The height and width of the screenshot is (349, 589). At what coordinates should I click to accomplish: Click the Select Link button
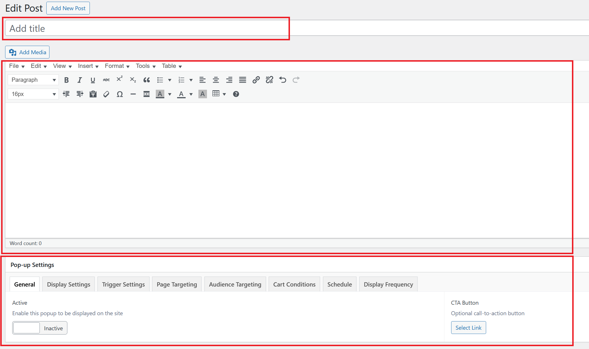[468, 328]
